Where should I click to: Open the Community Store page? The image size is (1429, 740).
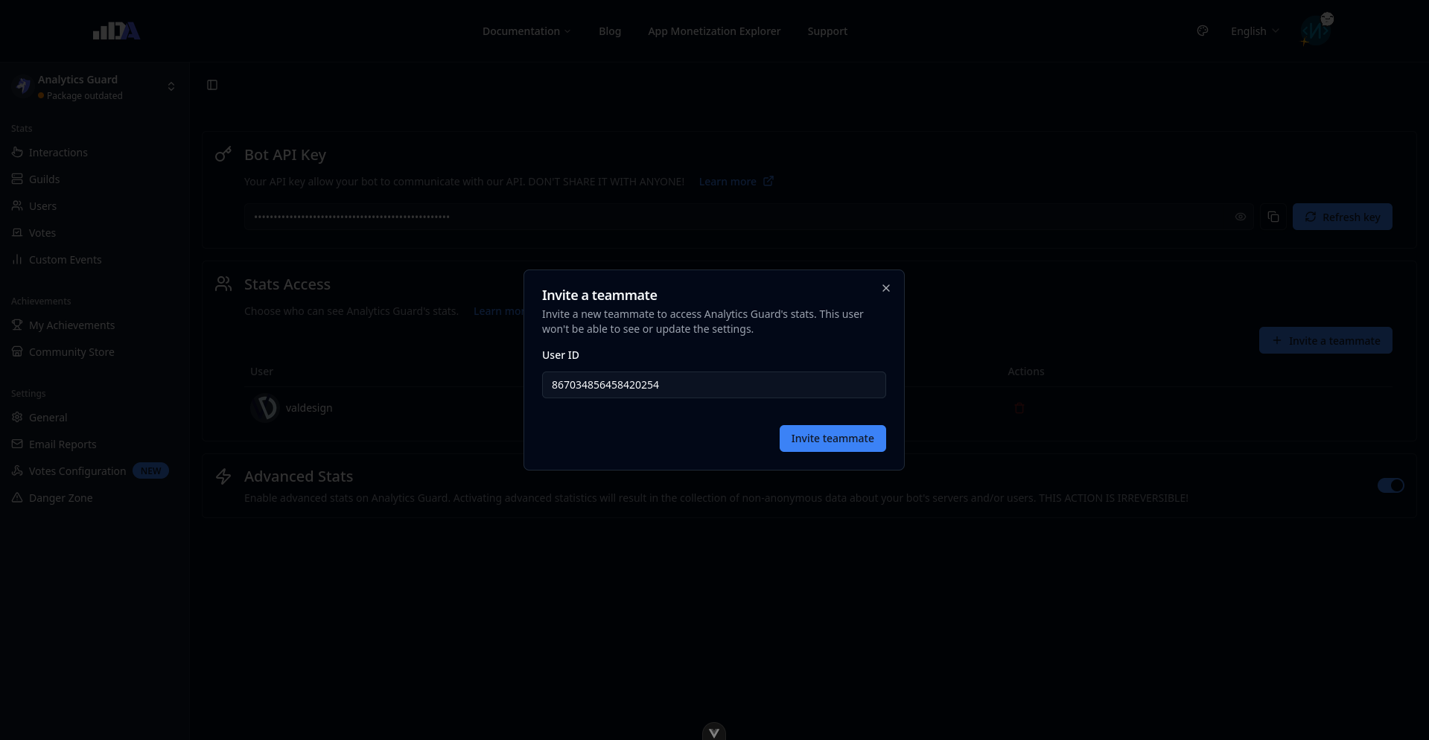(x=71, y=352)
